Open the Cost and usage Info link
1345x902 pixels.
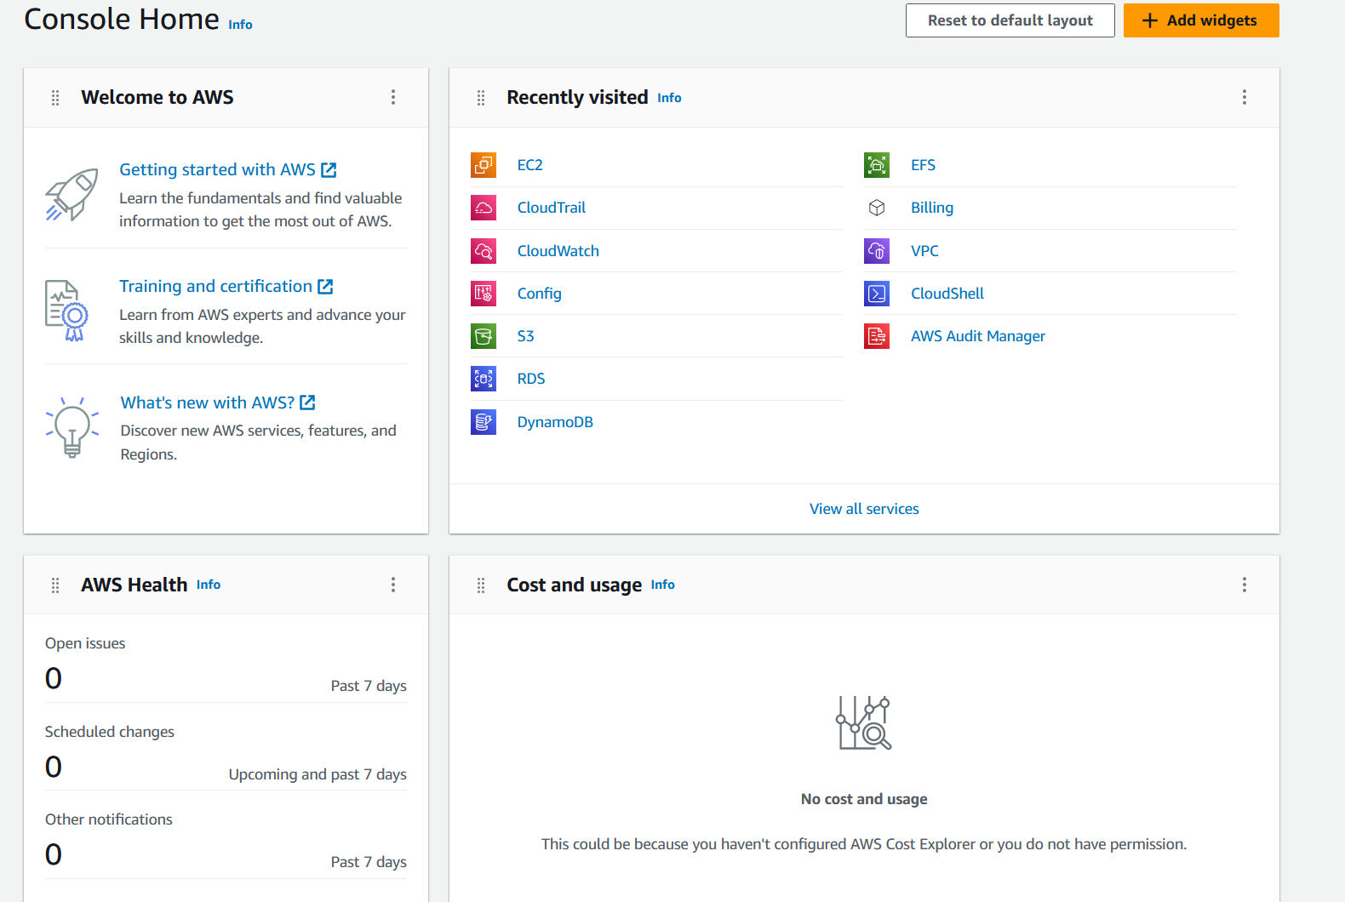tap(663, 585)
